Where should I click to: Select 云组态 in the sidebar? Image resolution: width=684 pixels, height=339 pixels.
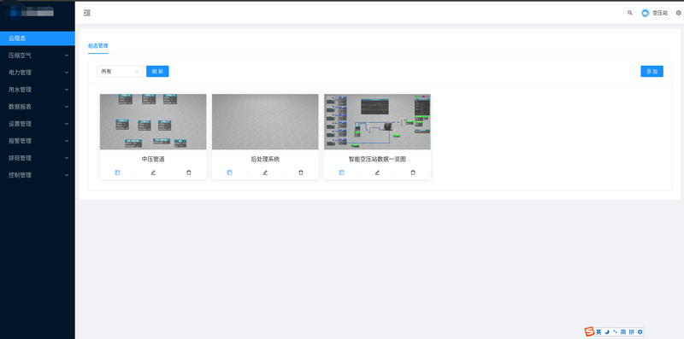(38, 38)
